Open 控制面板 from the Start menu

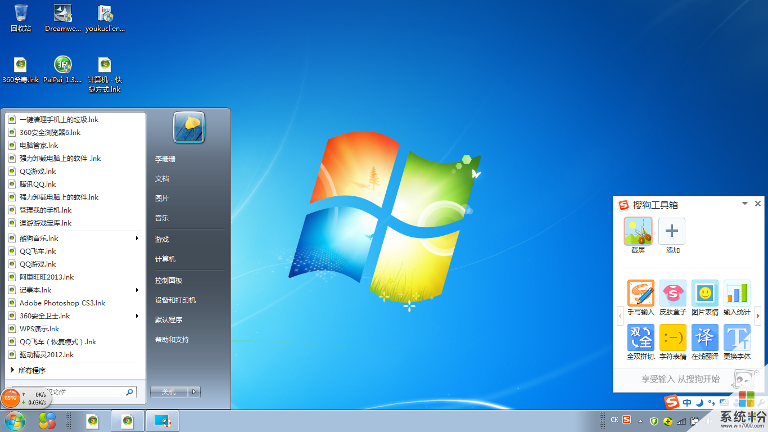[169, 281]
